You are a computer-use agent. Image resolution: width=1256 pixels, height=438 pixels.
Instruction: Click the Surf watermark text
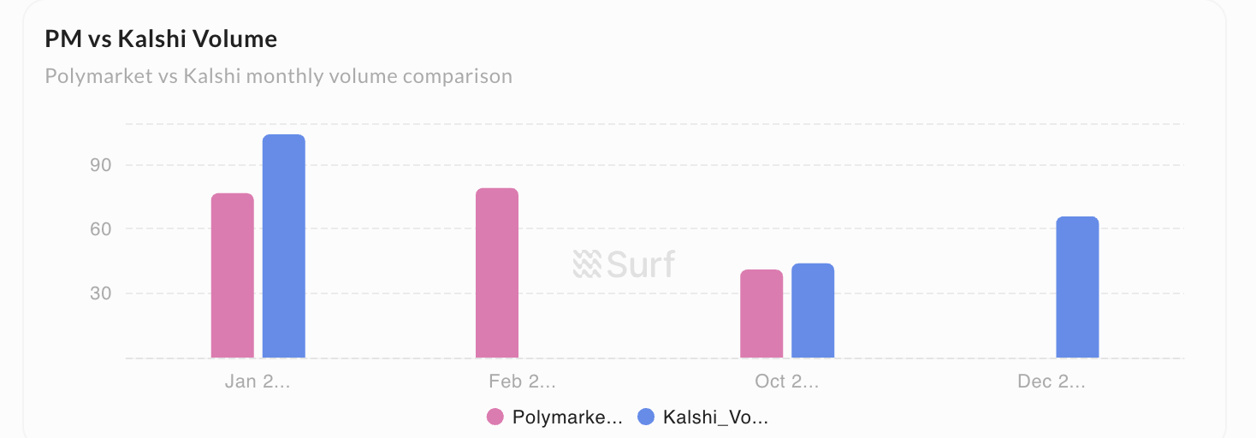pos(641,264)
